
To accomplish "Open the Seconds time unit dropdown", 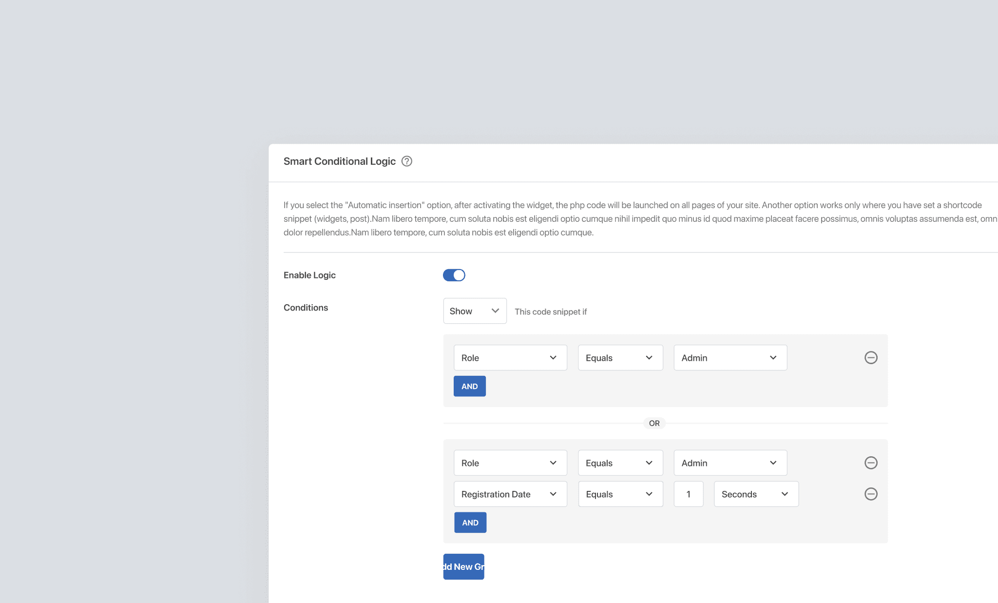I will point(755,494).
